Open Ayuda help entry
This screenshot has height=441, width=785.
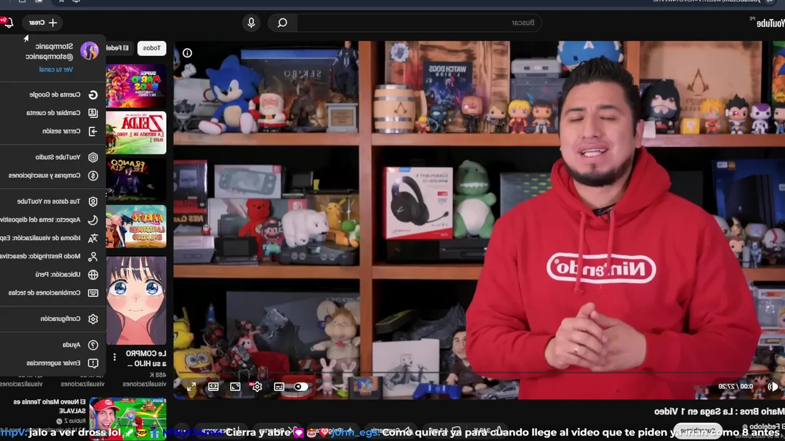52,345
